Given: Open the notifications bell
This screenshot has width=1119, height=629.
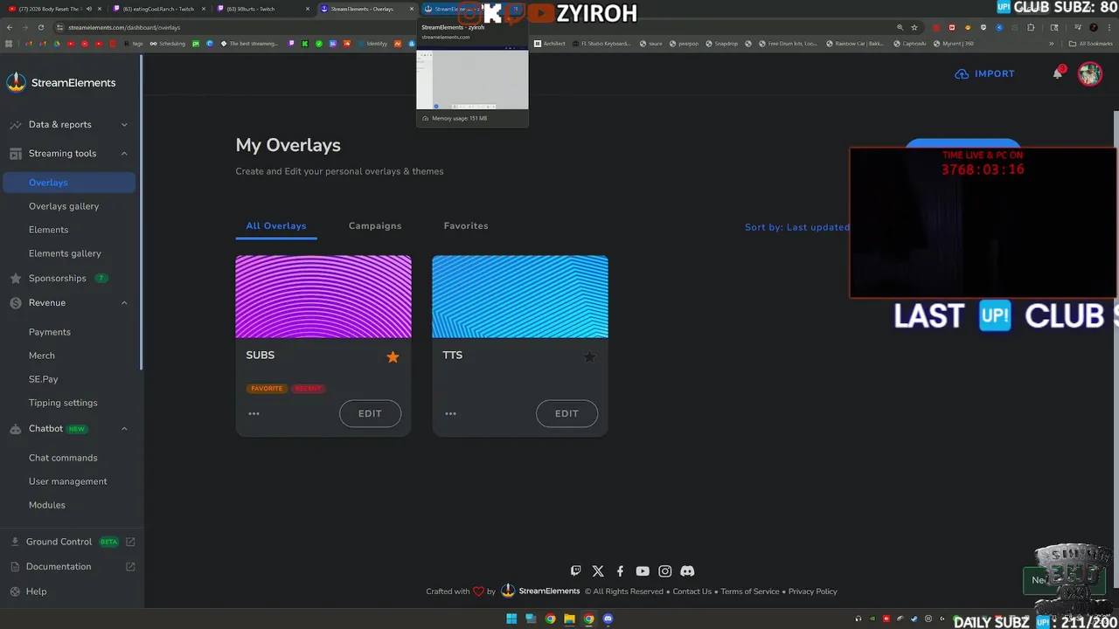Looking at the screenshot, I should 1058,73.
